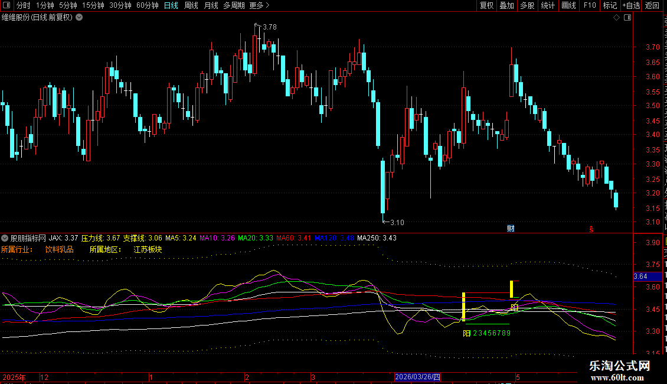
Task: Click the 复权 button
Action: 486,5
